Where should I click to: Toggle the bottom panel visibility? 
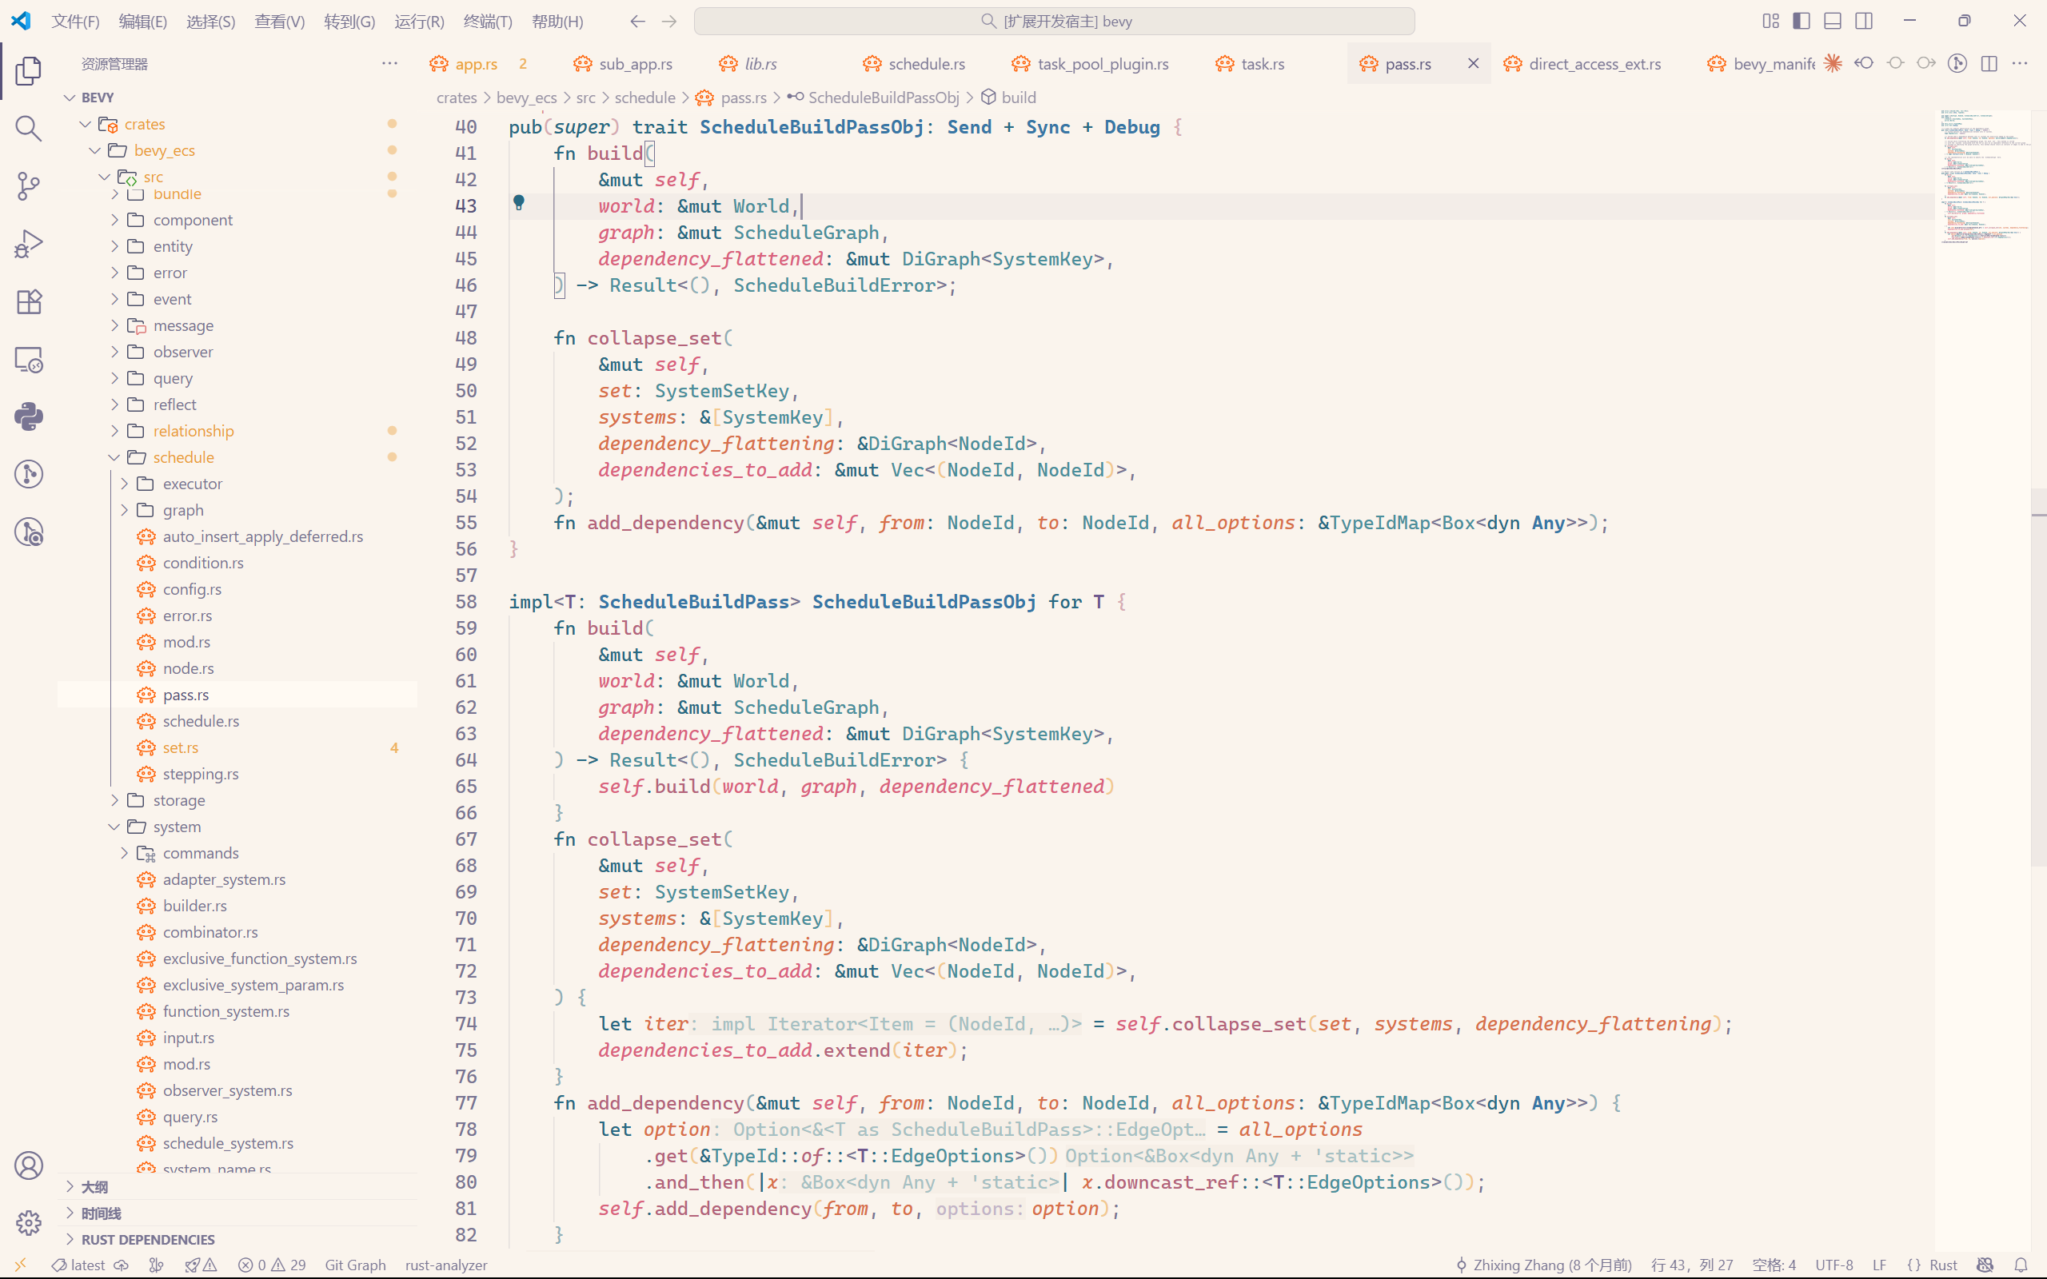click(x=1832, y=21)
